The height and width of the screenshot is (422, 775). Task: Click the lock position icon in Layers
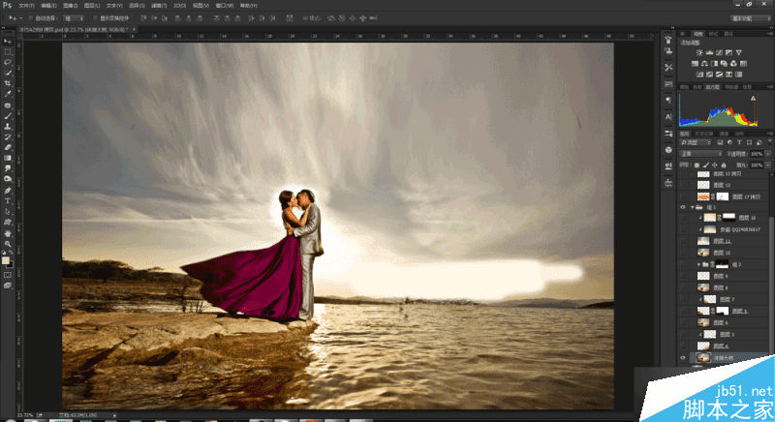(x=715, y=165)
